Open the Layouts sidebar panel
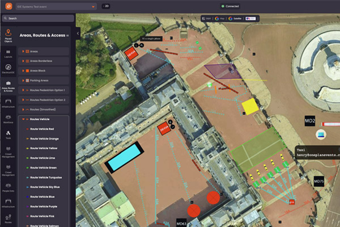Screen dimensions: 340x227 point(8,54)
